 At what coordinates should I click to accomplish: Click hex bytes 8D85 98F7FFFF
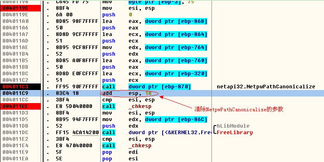(77, 21)
